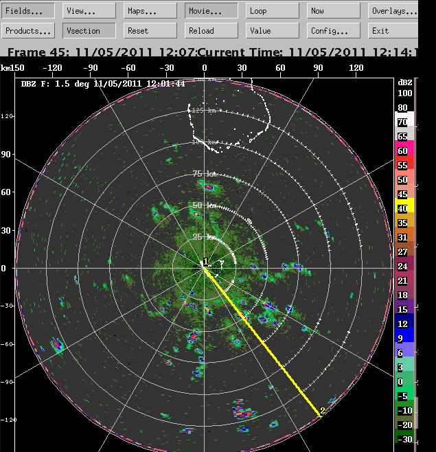Exit the radar display application

click(x=393, y=30)
